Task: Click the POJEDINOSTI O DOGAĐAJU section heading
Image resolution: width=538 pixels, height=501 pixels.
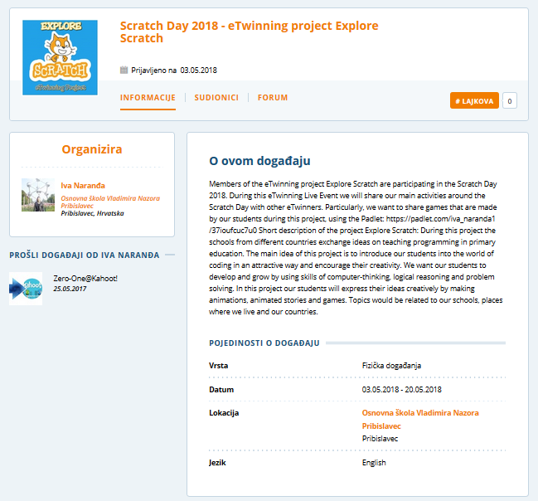Action: pos(264,343)
